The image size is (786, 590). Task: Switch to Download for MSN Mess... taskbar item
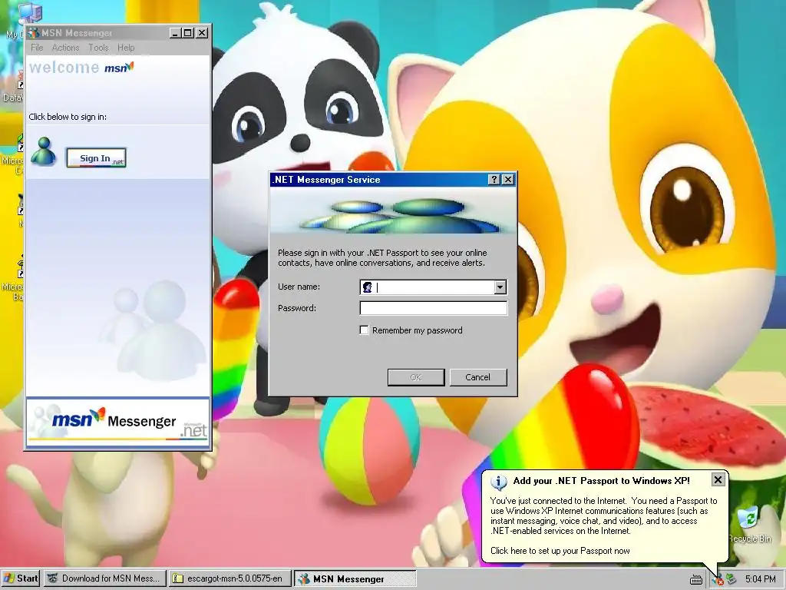(x=104, y=578)
